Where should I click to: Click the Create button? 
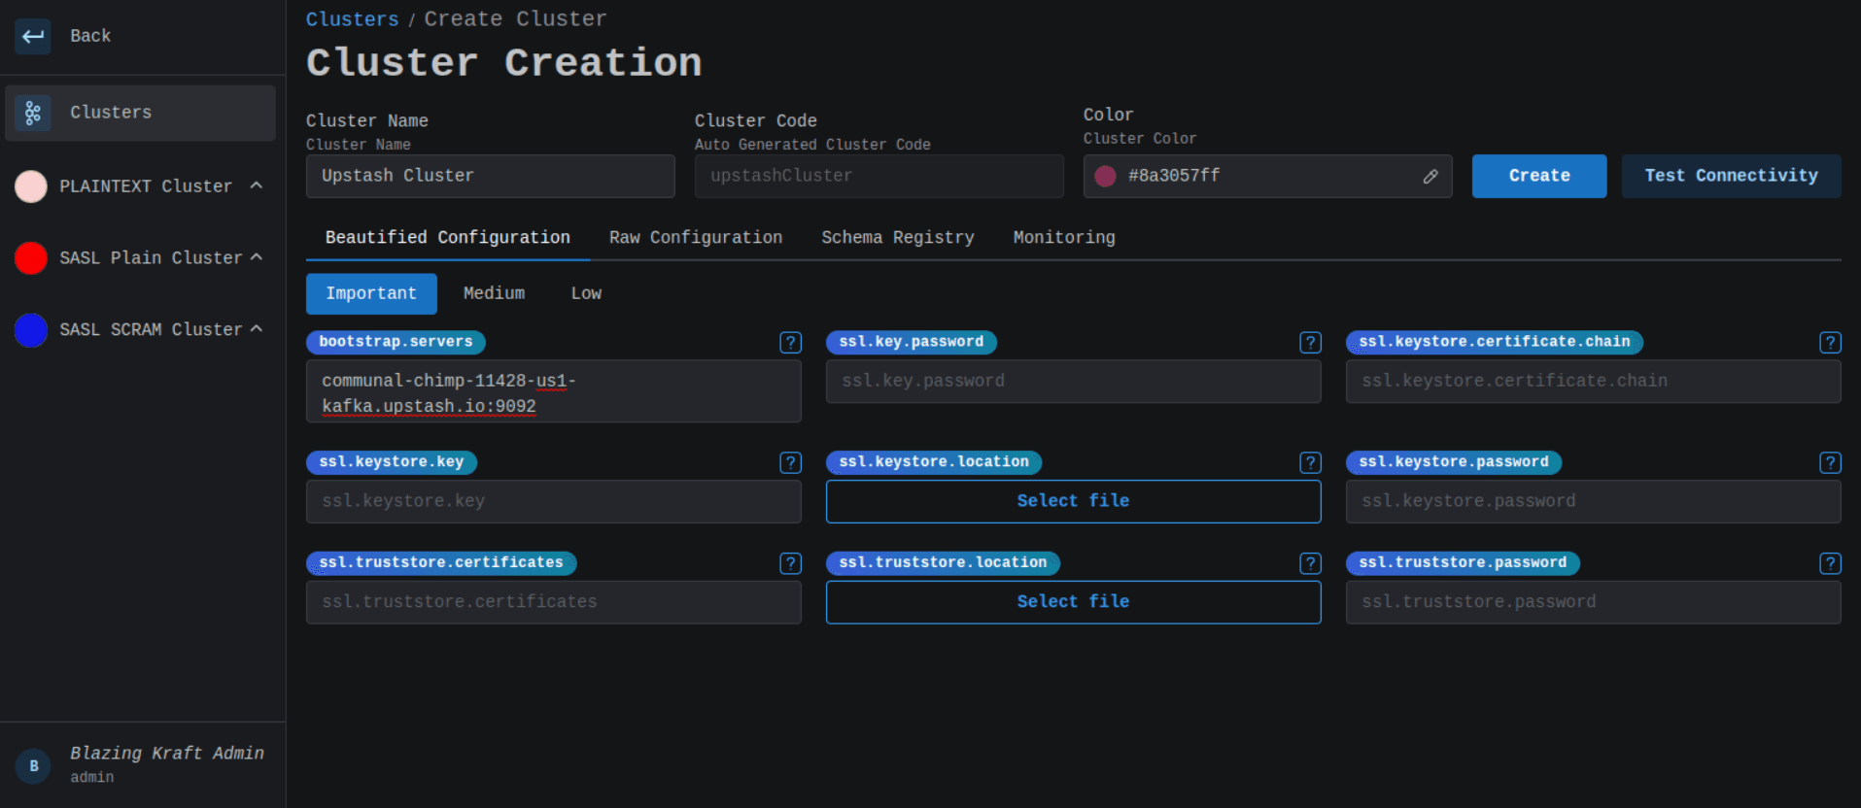coord(1539,176)
